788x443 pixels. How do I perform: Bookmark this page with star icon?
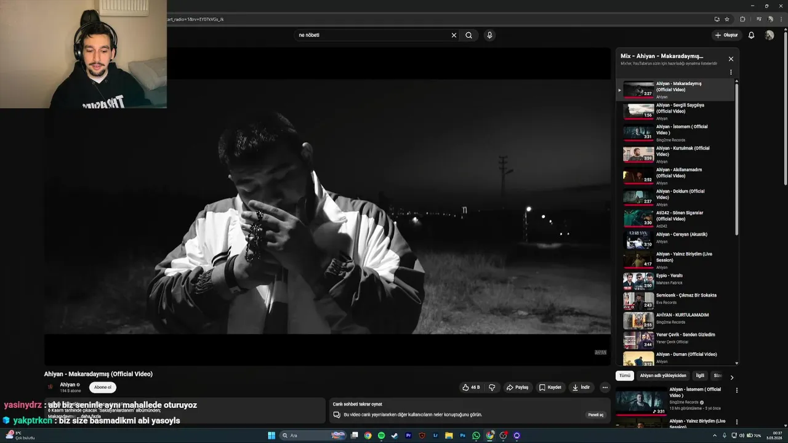727,19
